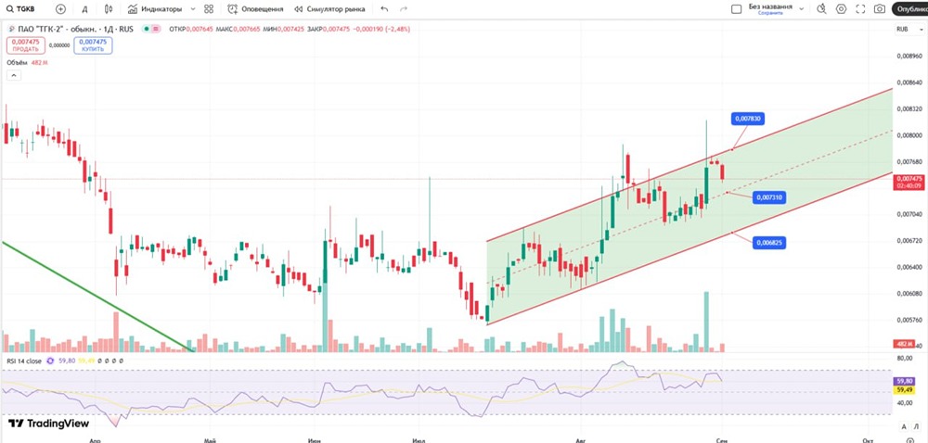Click the RSI 14 close legend
The image size is (928, 443).
point(24,361)
